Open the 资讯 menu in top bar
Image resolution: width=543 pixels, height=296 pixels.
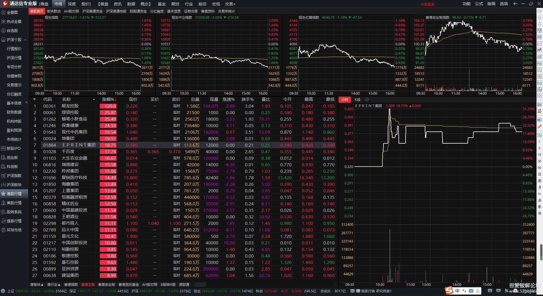tap(117, 4)
